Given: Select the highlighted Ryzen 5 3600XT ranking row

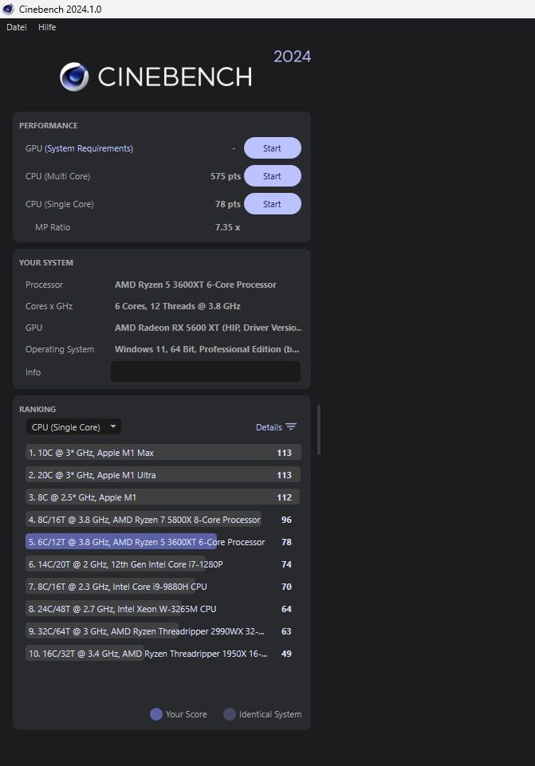Looking at the screenshot, I should coord(163,542).
